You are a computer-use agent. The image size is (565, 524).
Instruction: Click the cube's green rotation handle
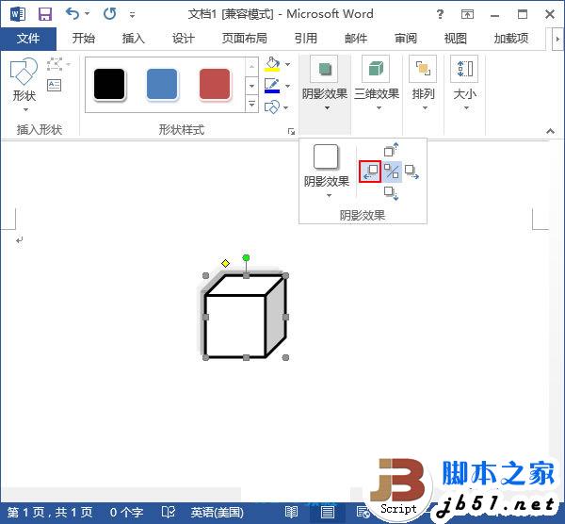point(246,257)
